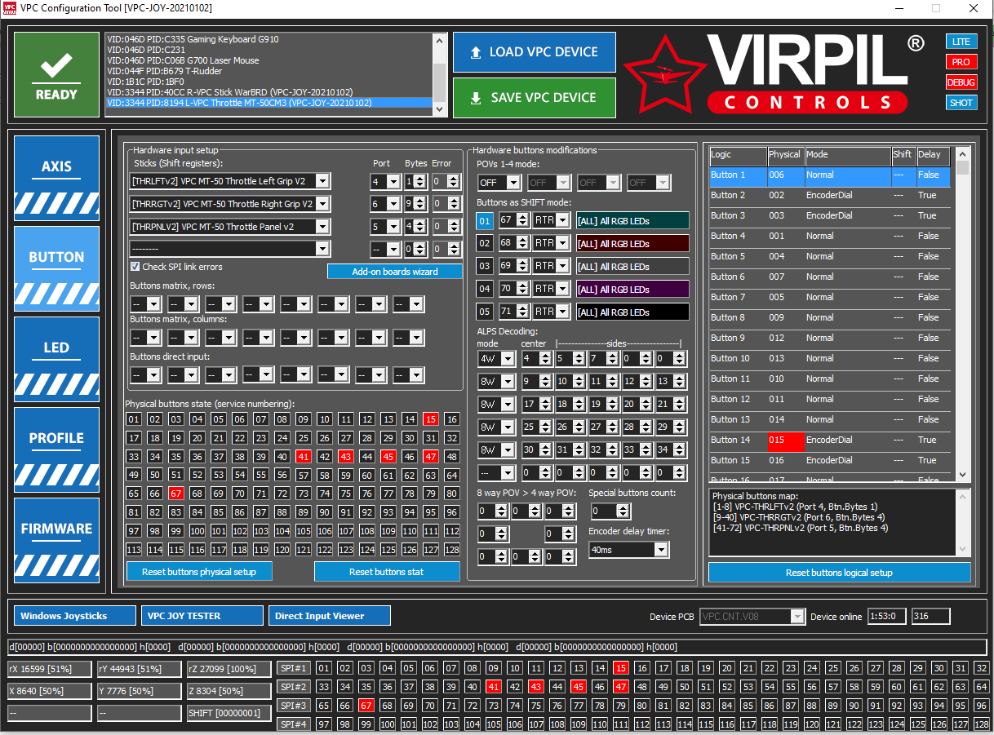Click logical button table scrollbar down arrow
994x735 pixels.
[963, 475]
